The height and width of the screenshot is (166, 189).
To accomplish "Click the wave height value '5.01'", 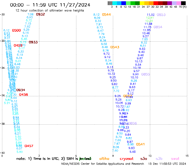I will (x=18, y=61).
